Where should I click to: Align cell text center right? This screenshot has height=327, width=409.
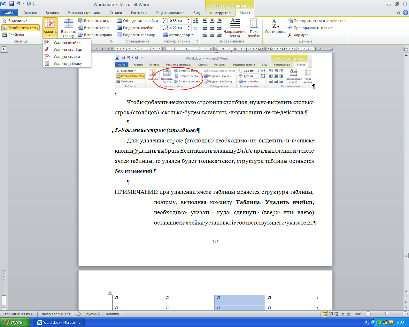(x=219, y=28)
